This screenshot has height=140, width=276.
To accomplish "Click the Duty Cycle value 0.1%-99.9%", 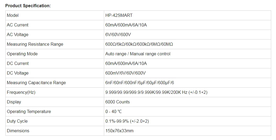I will pyautogui.click(x=127, y=121).
